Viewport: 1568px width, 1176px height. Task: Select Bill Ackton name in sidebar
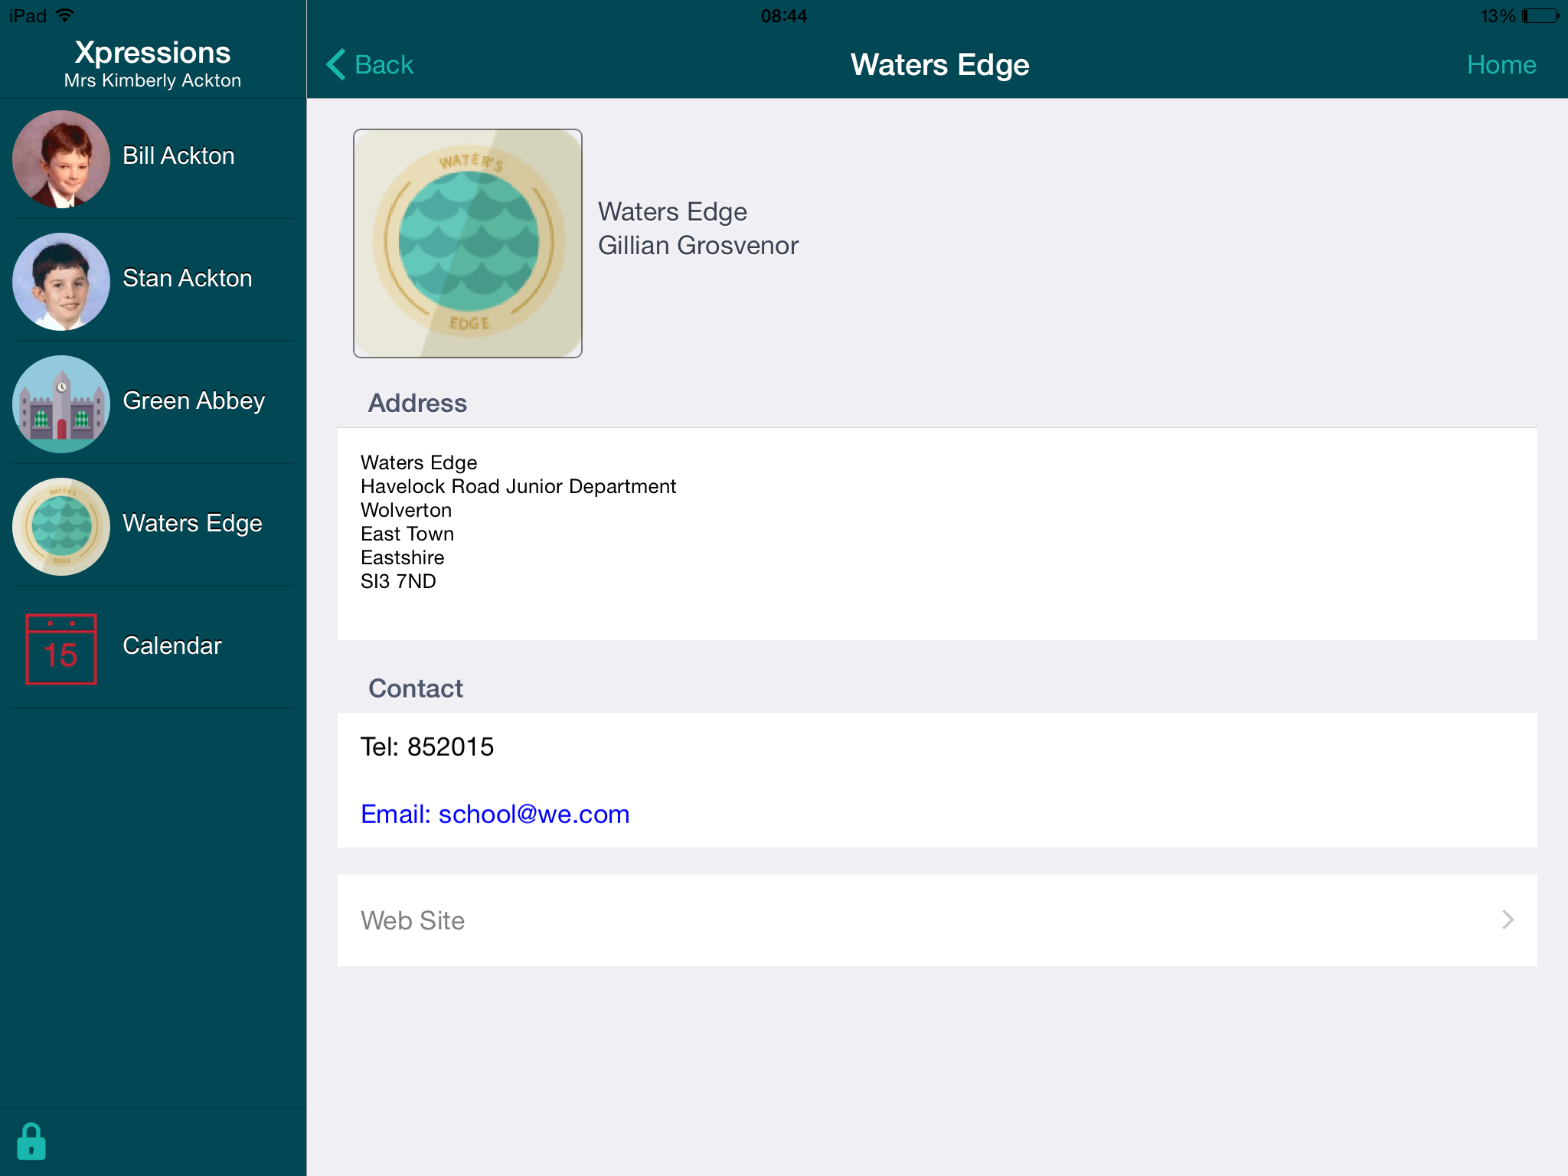[x=178, y=155]
